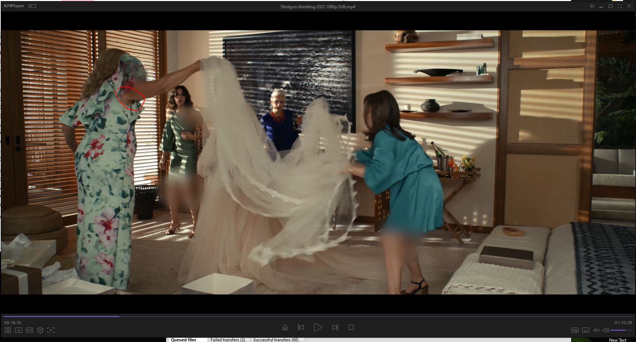
Task: Skip to the next track
Action: (x=335, y=327)
